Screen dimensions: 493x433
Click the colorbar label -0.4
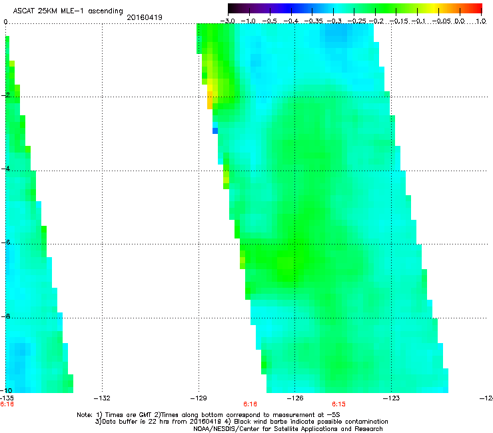pyautogui.click(x=291, y=21)
